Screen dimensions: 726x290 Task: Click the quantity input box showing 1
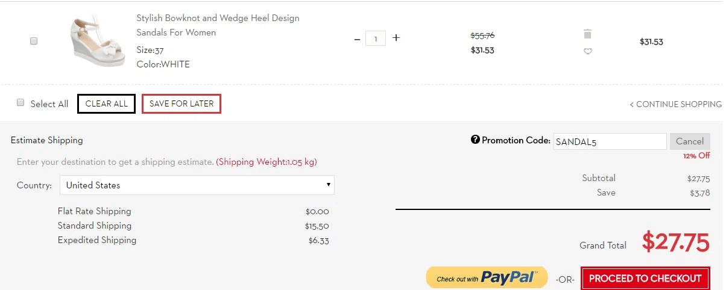(x=376, y=39)
